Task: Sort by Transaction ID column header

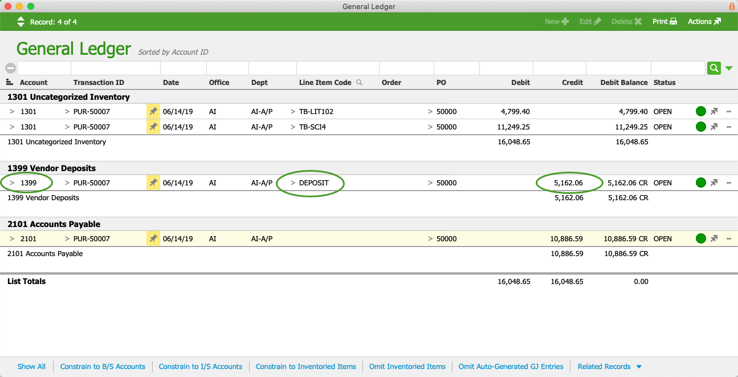Action: click(x=99, y=82)
